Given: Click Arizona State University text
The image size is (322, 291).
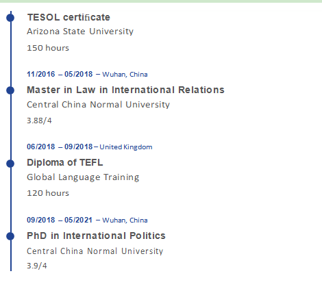Looking at the screenshot, I should [x=80, y=31].
